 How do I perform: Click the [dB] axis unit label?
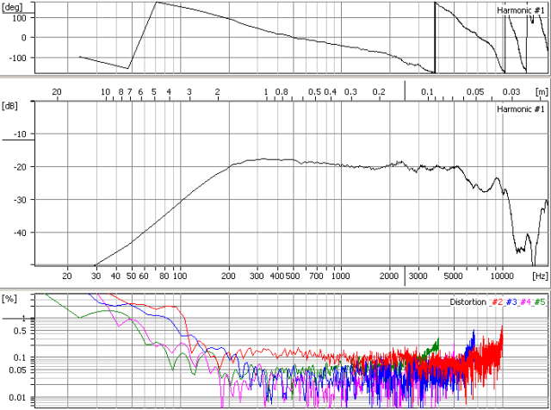pyautogui.click(x=10, y=105)
